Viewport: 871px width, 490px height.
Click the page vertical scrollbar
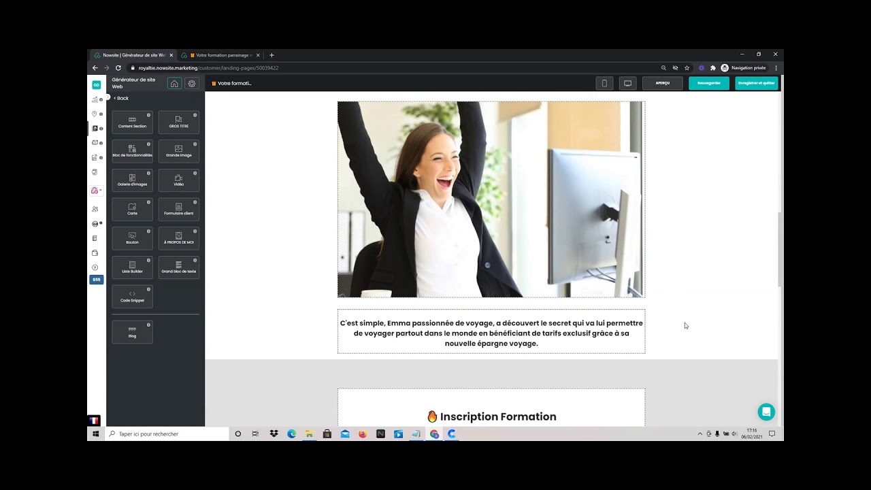pyautogui.click(x=780, y=248)
